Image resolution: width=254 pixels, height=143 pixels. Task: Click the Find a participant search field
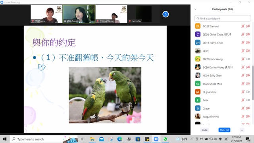coord(223,19)
